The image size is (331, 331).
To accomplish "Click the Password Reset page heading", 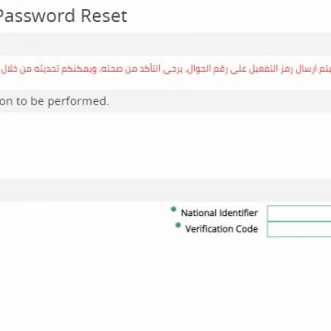I will (x=63, y=16).
